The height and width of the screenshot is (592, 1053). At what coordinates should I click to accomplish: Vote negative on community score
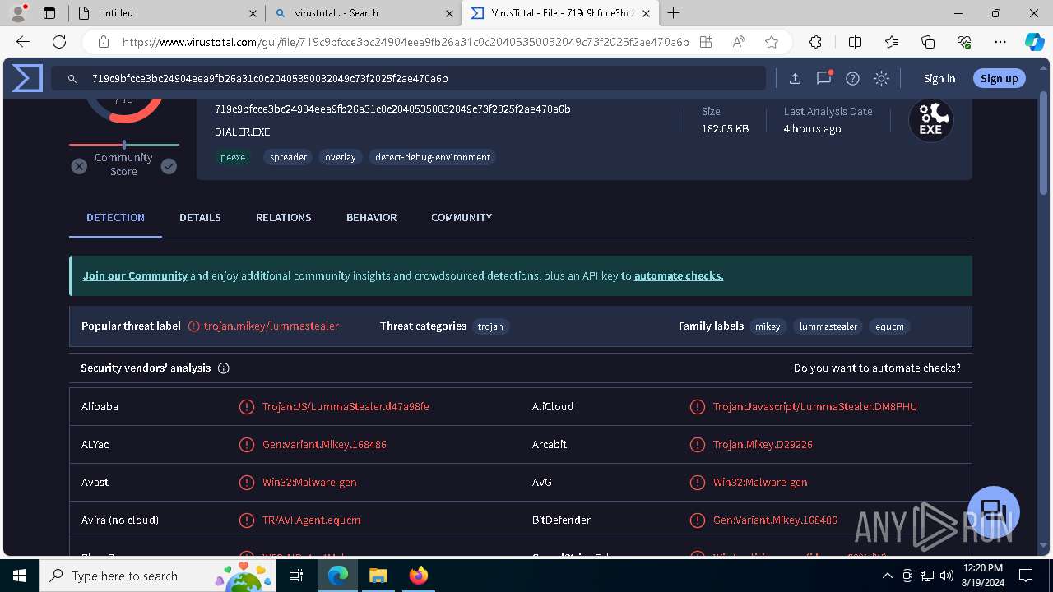point(79,166)
